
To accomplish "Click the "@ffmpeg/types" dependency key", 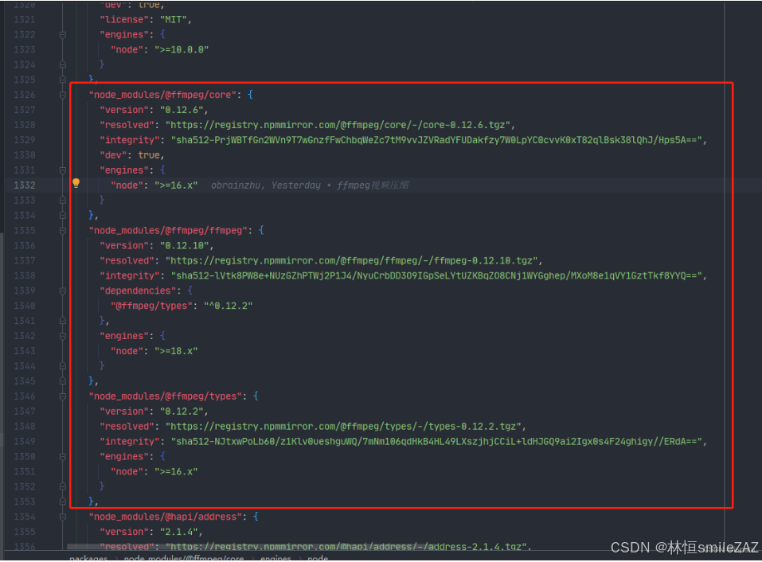I will pyautogui.click(x=151, y=306).
